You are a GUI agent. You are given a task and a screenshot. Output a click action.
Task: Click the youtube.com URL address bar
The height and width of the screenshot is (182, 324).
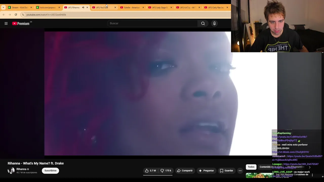(46, 15)
